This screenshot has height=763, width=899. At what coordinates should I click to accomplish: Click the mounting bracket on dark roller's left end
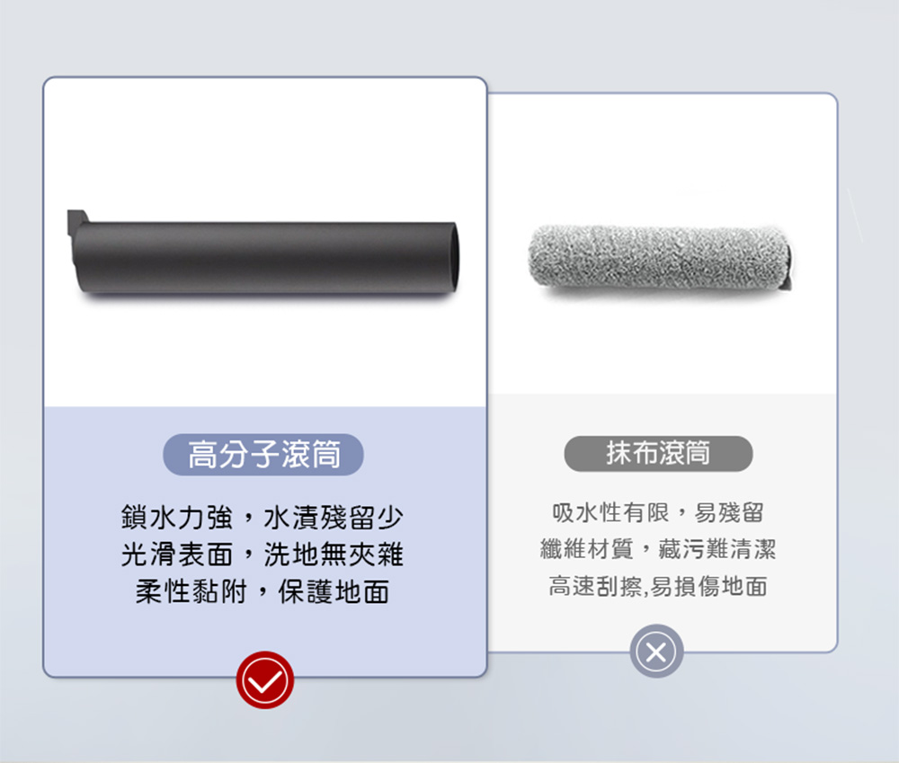76,222
